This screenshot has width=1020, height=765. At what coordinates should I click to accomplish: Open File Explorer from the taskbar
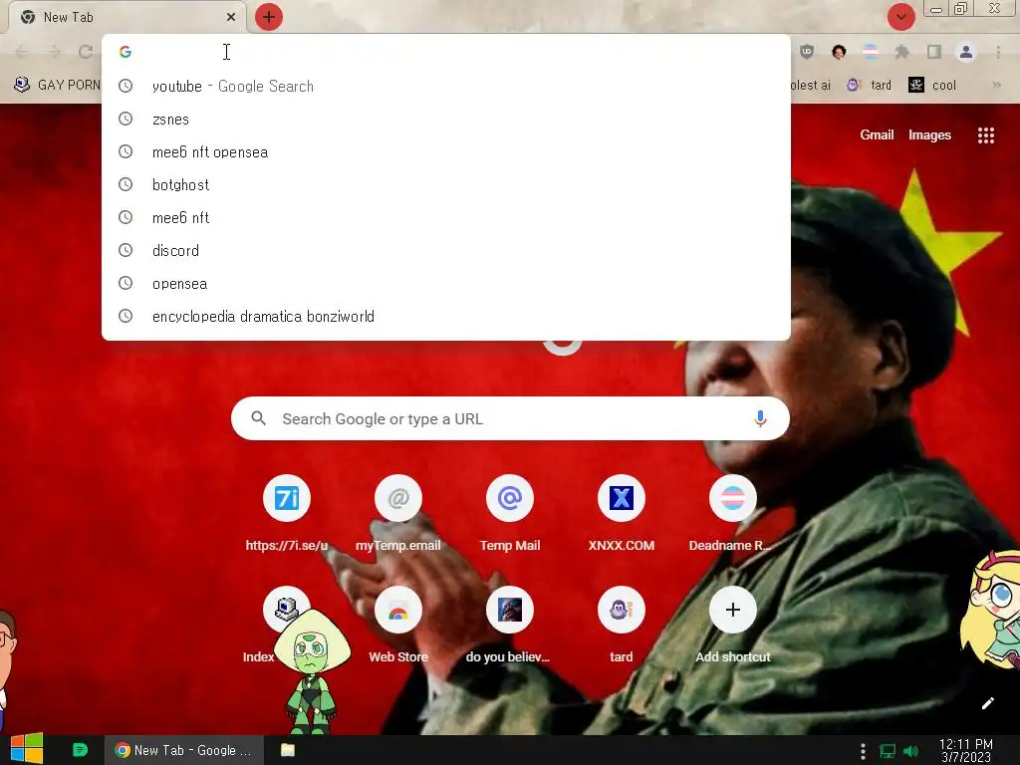click(288, 750)
